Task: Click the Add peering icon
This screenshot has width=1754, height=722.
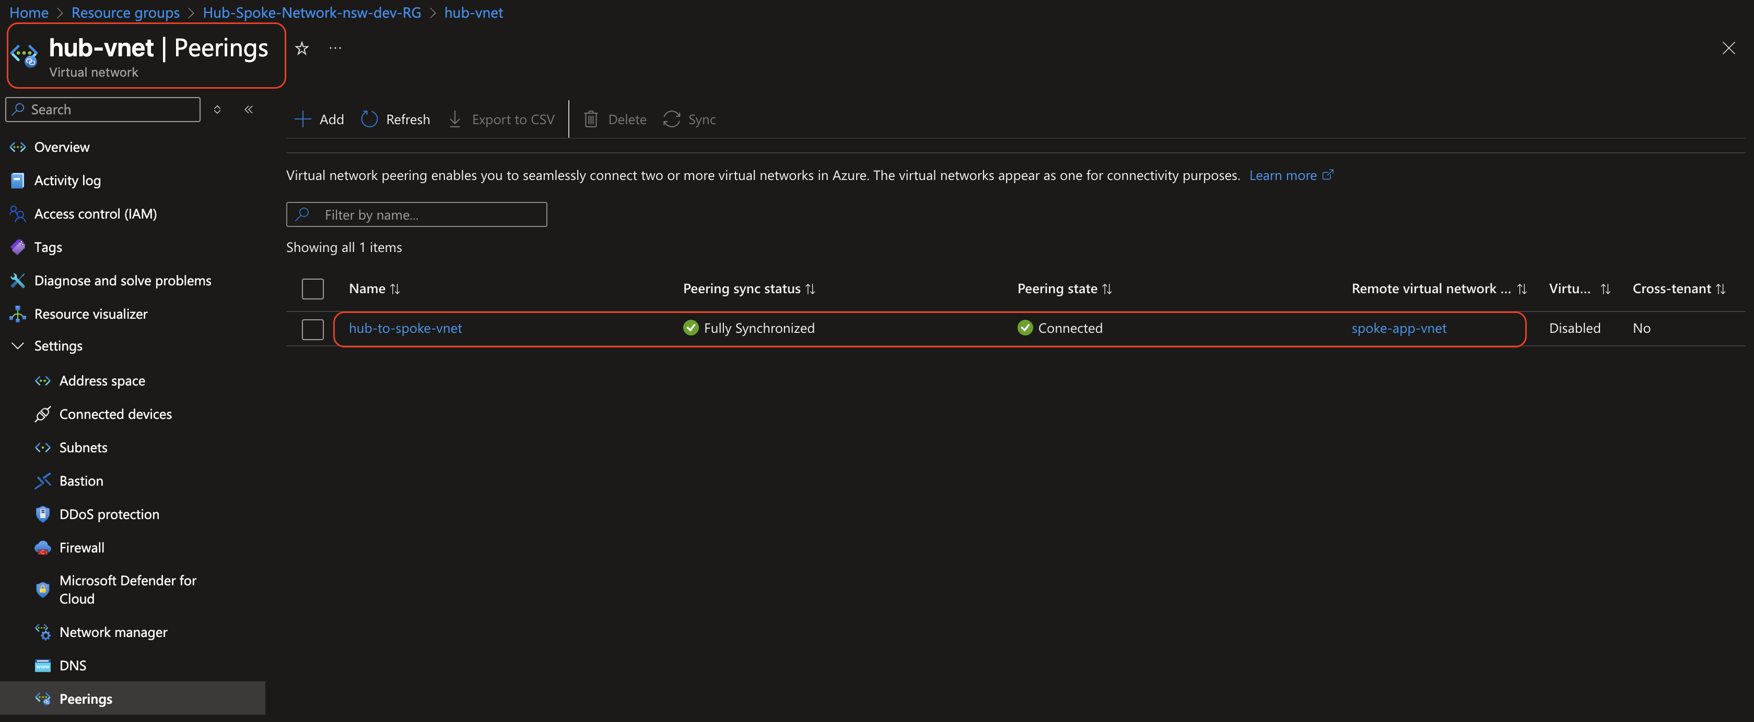Action: 302,119
